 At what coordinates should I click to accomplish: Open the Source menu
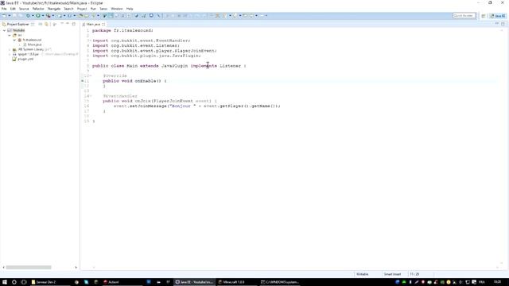tap(24, 9)
